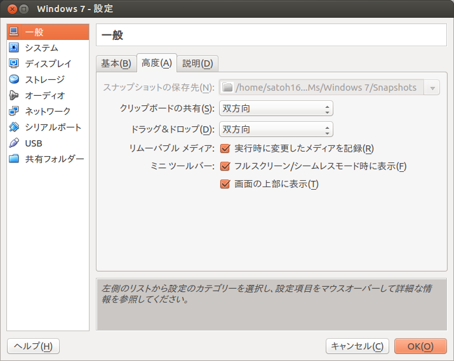Open システム settings category
This screenshot has height=361, width=454.
(x=48, y=48)
